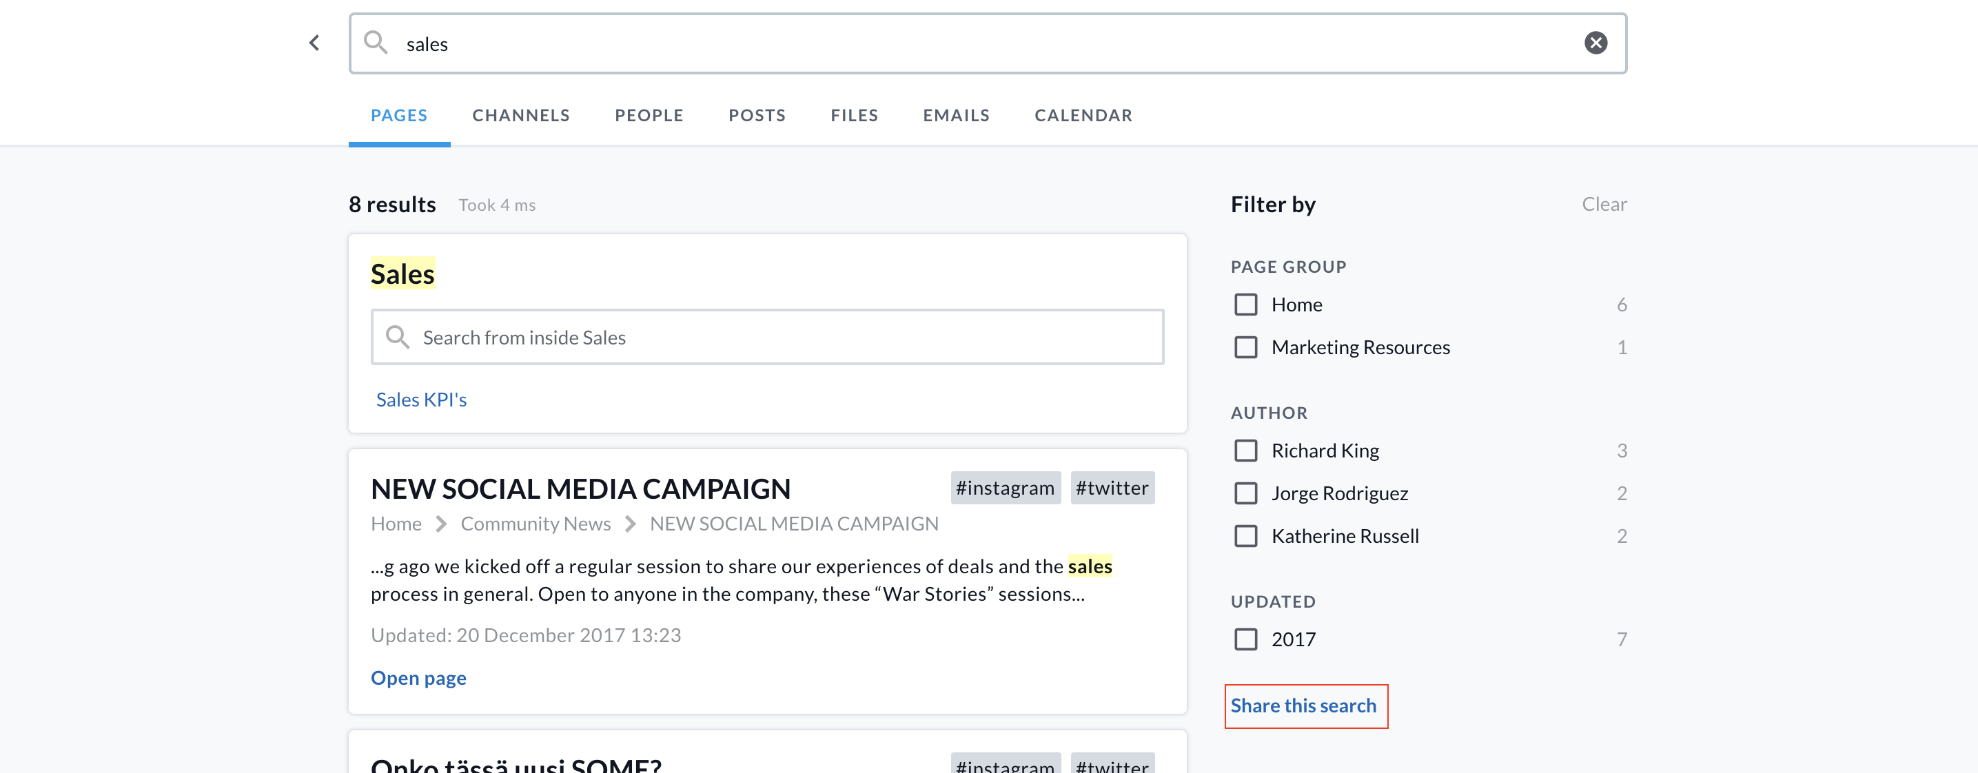This screenshot has height=773, width=1978.
Task: Click the #instagram tag on campaign result
Action: (1004, 488)
